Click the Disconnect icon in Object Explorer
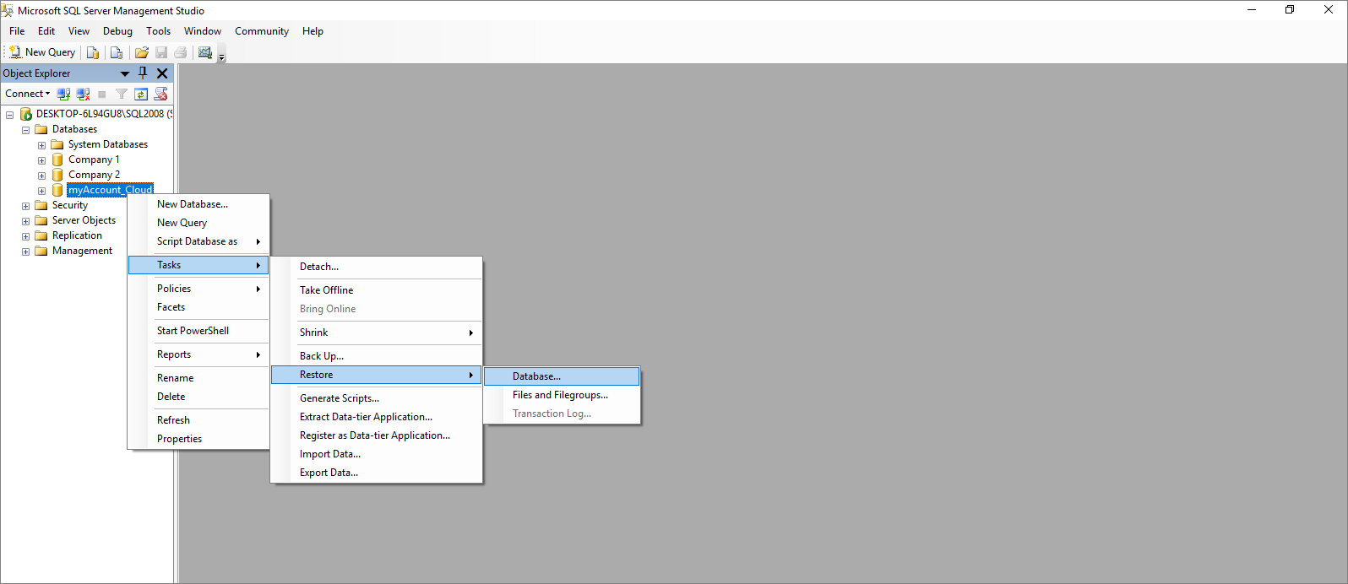 tap(83, 94)
